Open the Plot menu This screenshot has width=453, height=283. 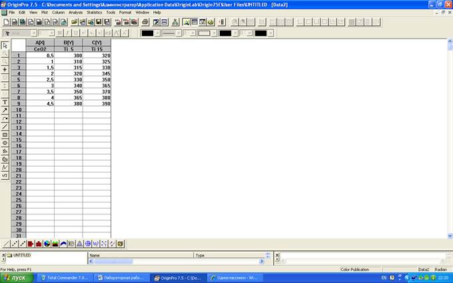tap(45, 13)
